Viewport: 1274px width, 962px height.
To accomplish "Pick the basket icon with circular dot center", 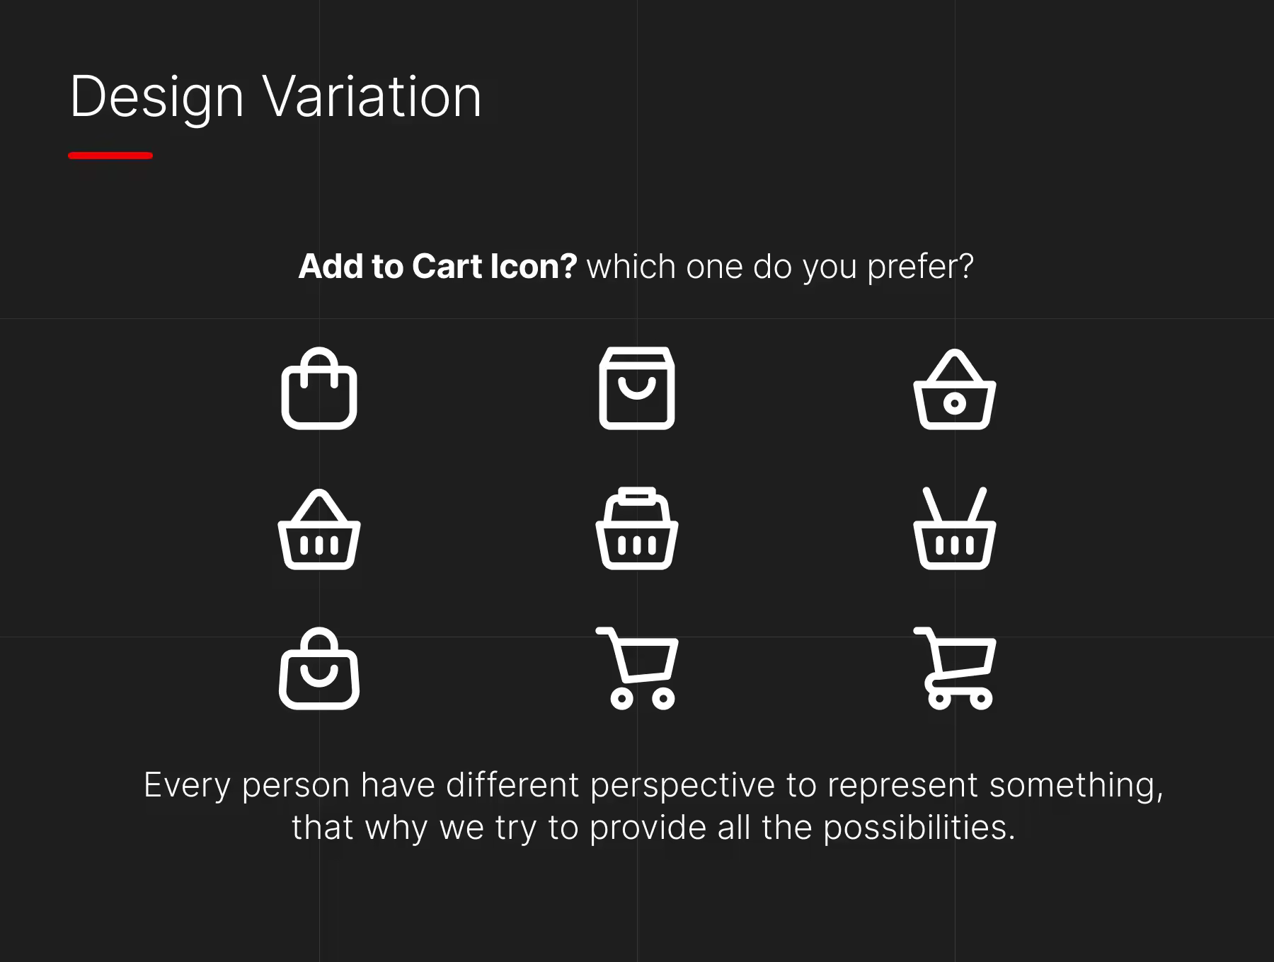I will point(955,389).
